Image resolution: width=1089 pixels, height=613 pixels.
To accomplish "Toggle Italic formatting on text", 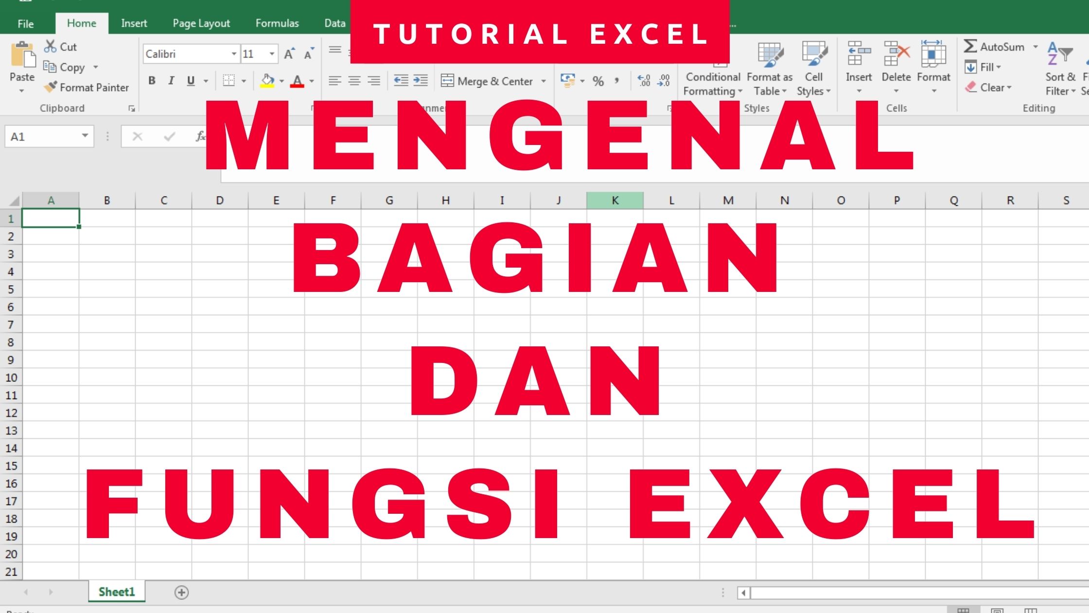I will [x=171, y=81].
